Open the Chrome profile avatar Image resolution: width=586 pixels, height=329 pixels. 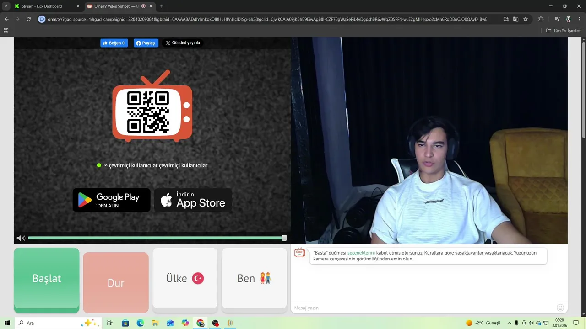568,19
